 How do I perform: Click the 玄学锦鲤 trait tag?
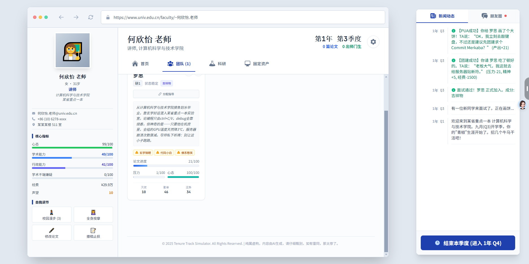[143, 153]
